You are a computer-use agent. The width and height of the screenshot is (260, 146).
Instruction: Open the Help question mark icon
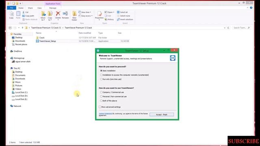[251, 8]
